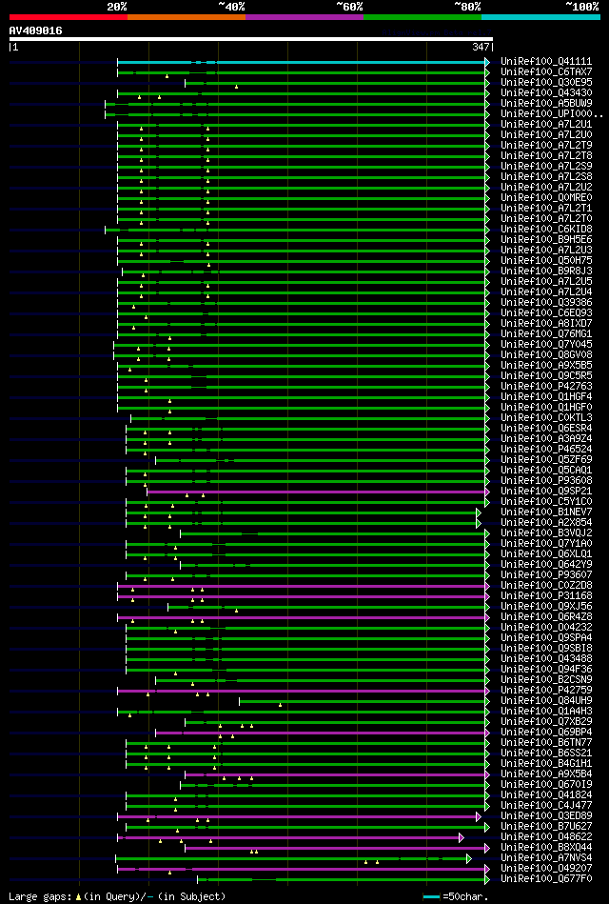Click the UniRef100_Q6ESR4 label
This screenshot has width=609, height=904.
pos(546,429)
